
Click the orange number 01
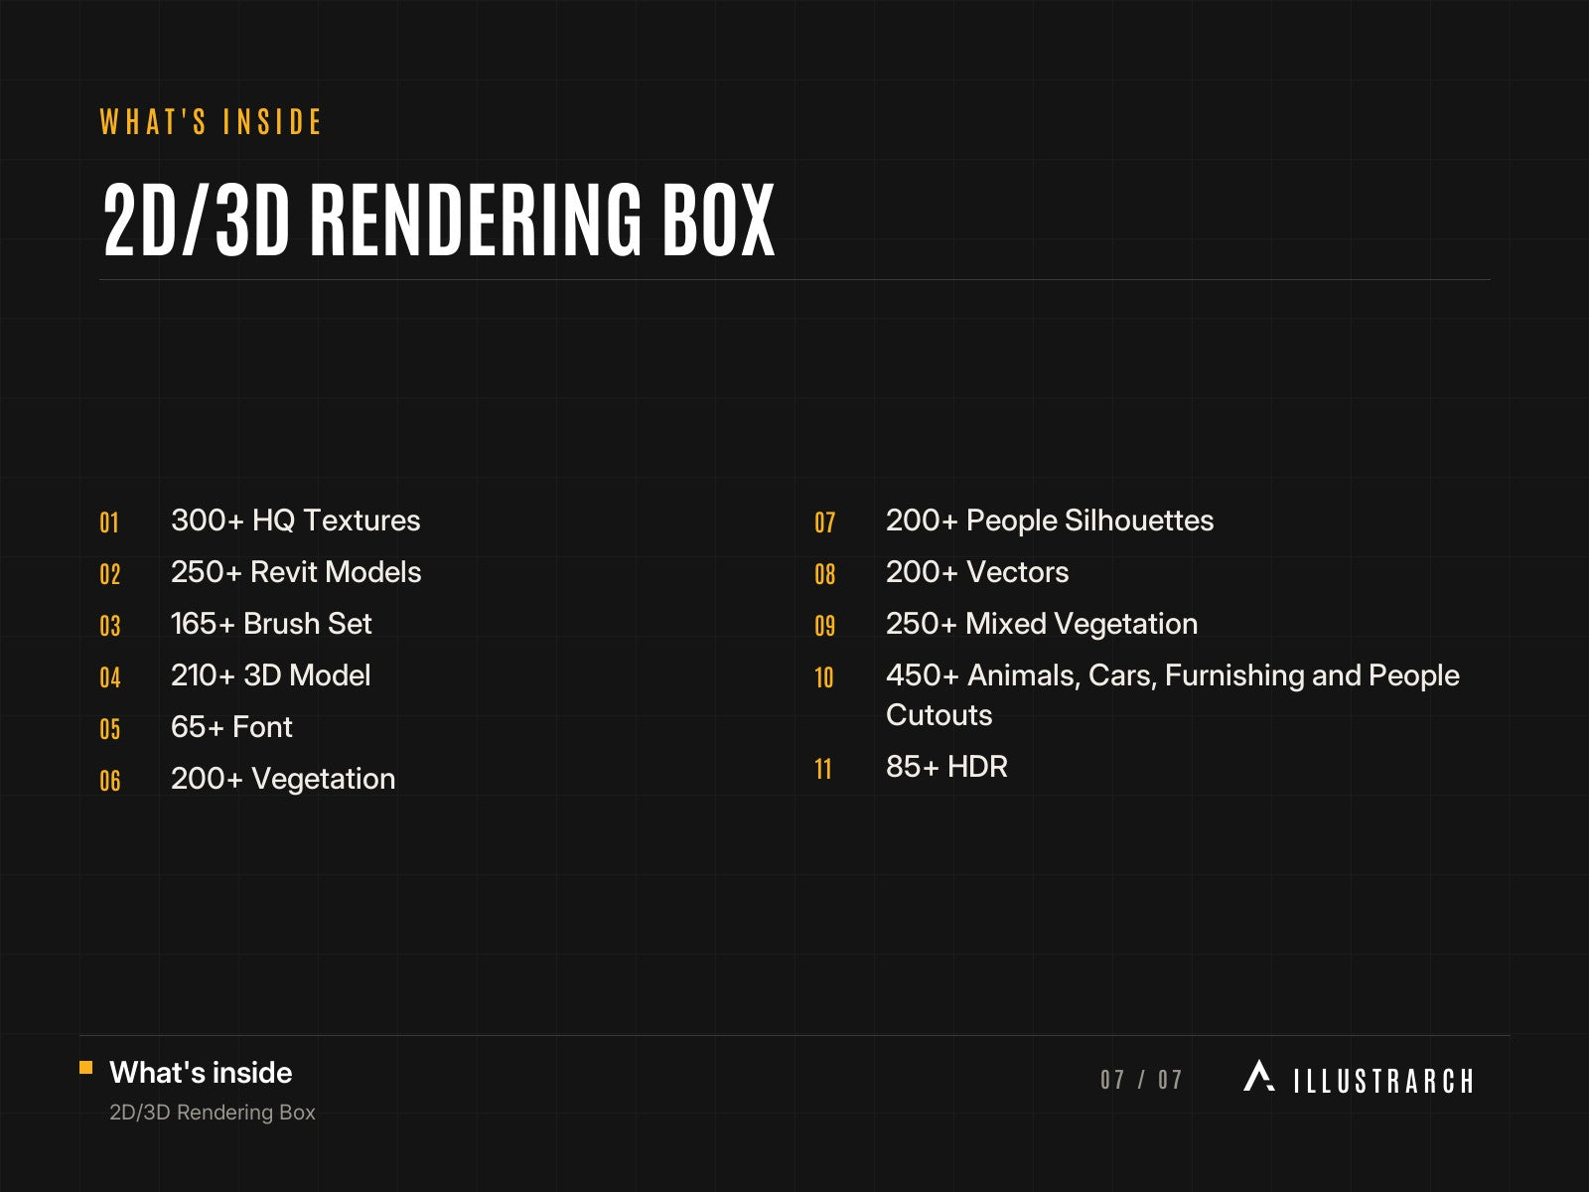pyautogui.click(x=109, y=522)
